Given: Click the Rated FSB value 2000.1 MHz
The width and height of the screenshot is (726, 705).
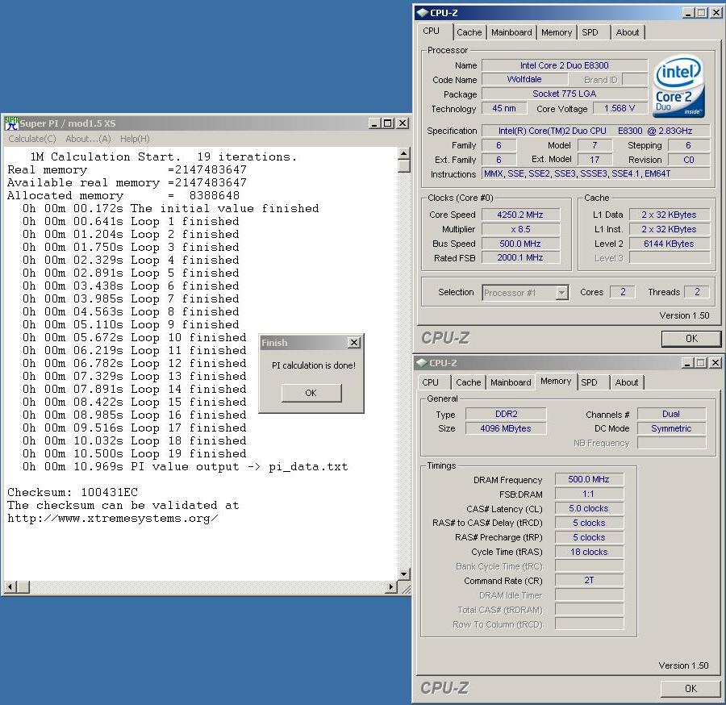Looking at the screenshot, I should [520, 257].
